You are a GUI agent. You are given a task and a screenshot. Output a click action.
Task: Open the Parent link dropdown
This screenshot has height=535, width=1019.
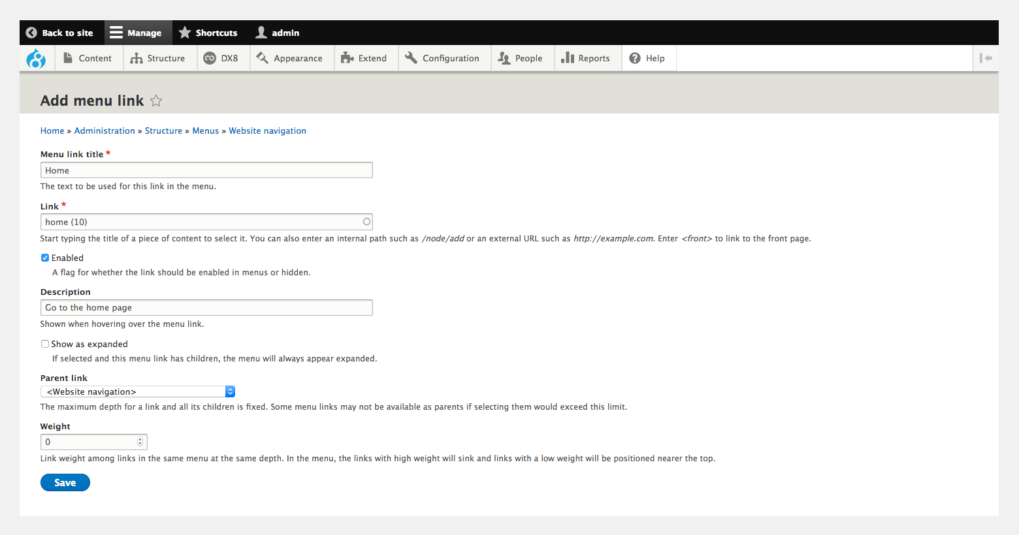coord(138,391)
